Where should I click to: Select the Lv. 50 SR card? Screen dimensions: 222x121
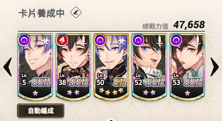(111, 67)
